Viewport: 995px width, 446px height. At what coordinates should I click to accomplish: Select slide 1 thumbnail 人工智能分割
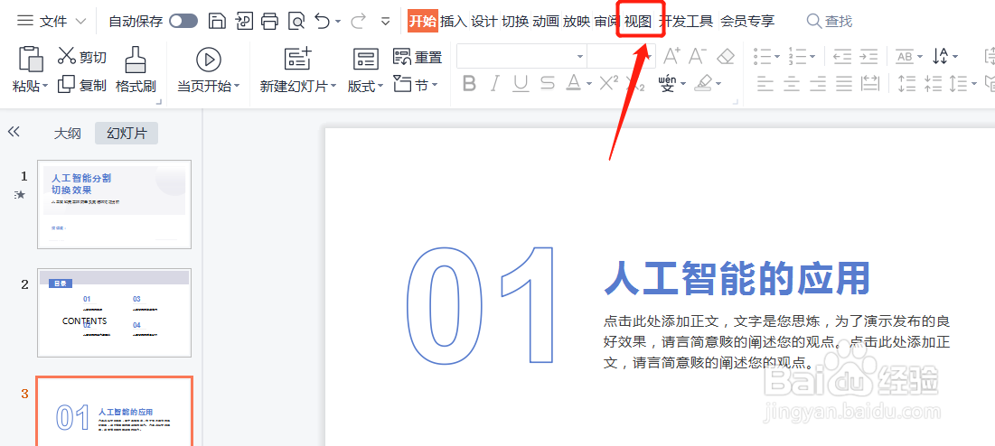(114, 204)
